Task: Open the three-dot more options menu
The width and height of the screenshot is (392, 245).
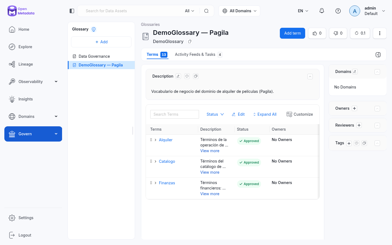Action: tap(380, 33)
